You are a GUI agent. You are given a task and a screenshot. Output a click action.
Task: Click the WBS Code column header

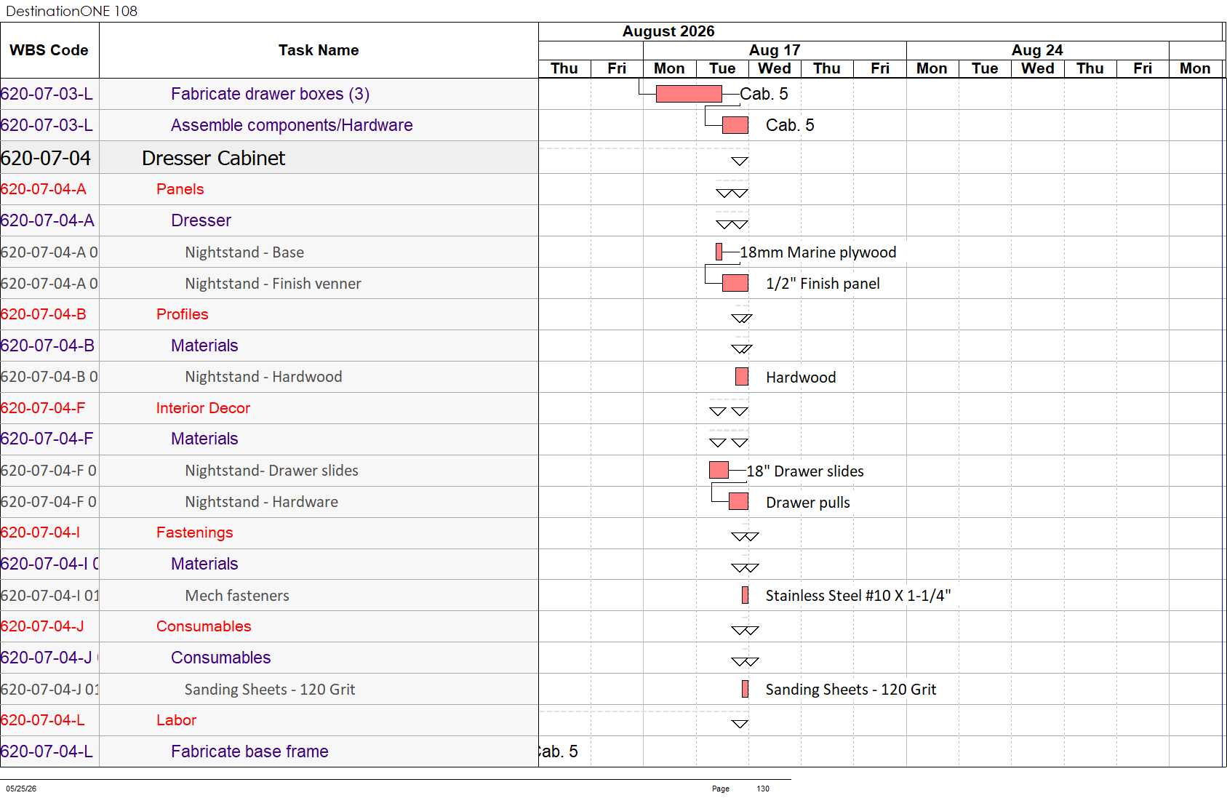click(x=49, y=50)
